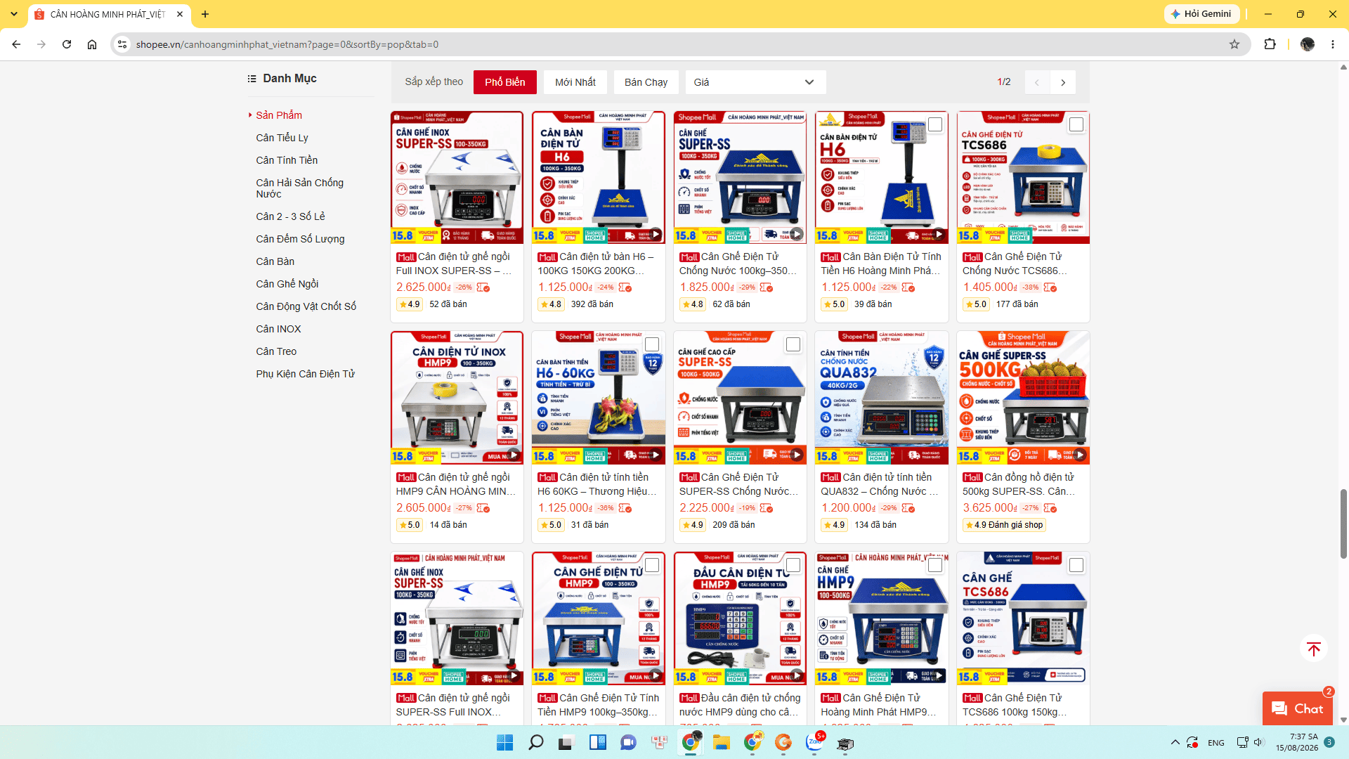Open Cân điện tử ghế ngồi Full INOX SUPER-SS product

[457, 216]
